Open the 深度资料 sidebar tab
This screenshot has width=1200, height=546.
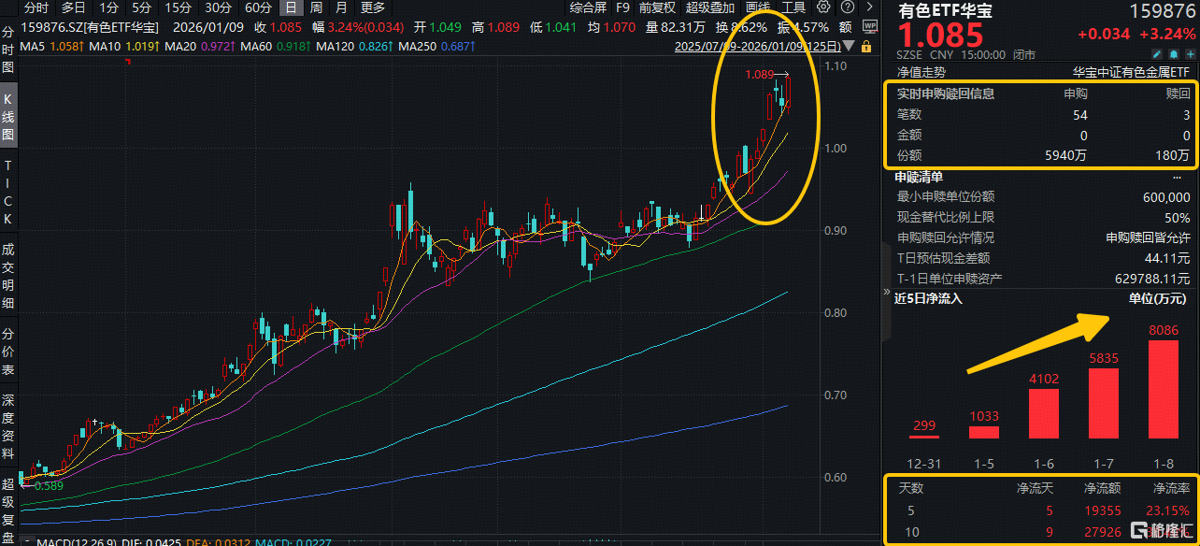[x=7, y=425]
